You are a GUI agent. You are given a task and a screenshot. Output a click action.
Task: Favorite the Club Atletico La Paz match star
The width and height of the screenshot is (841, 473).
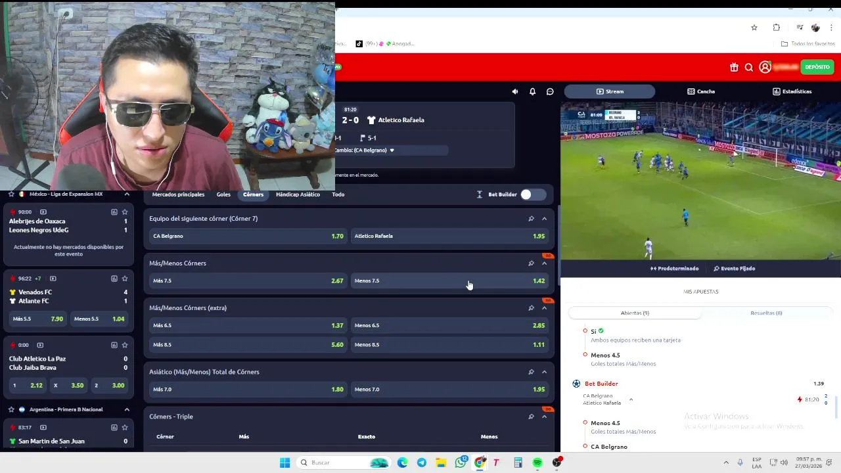125,345
